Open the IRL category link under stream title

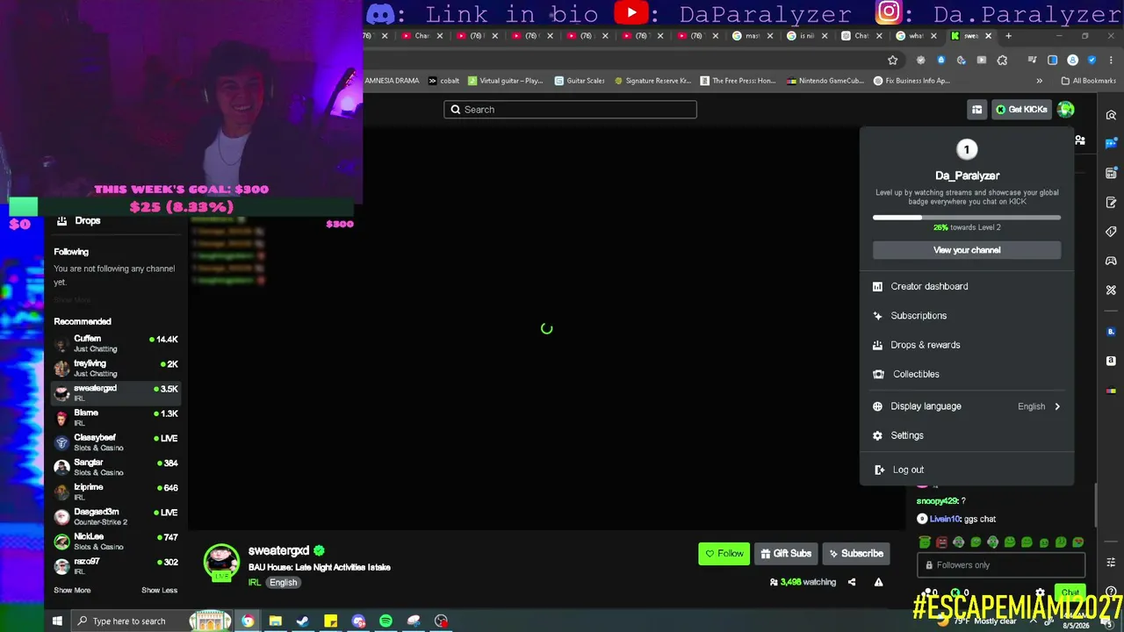click(255, 583)
